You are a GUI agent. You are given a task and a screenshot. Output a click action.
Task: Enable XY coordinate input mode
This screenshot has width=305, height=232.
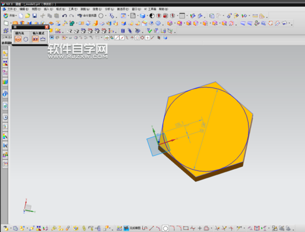tap(35, 39)
